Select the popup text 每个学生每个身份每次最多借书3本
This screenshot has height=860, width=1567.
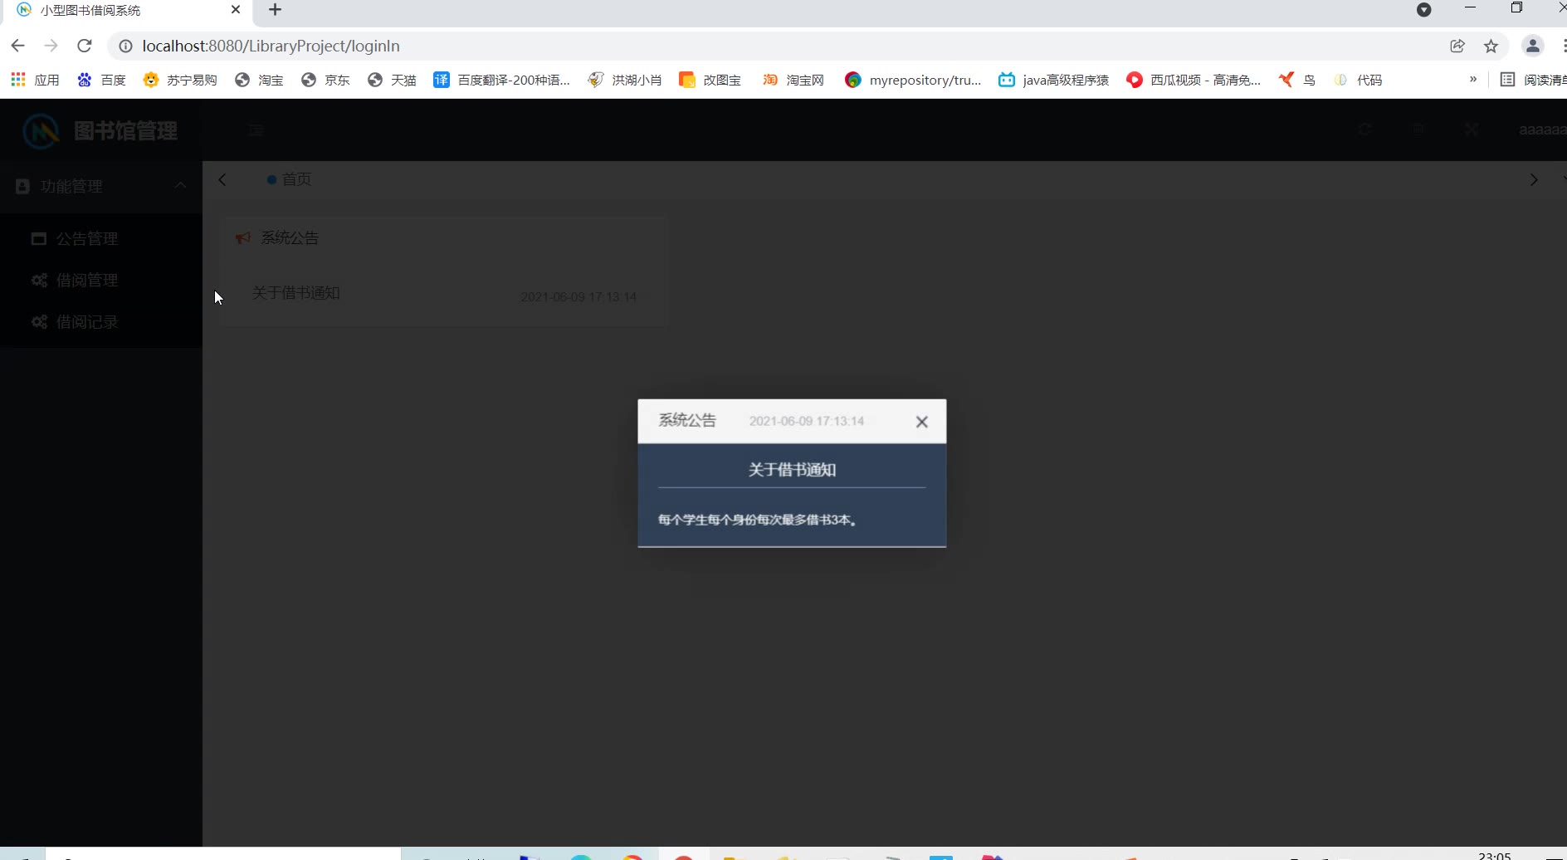pos(757,520)
